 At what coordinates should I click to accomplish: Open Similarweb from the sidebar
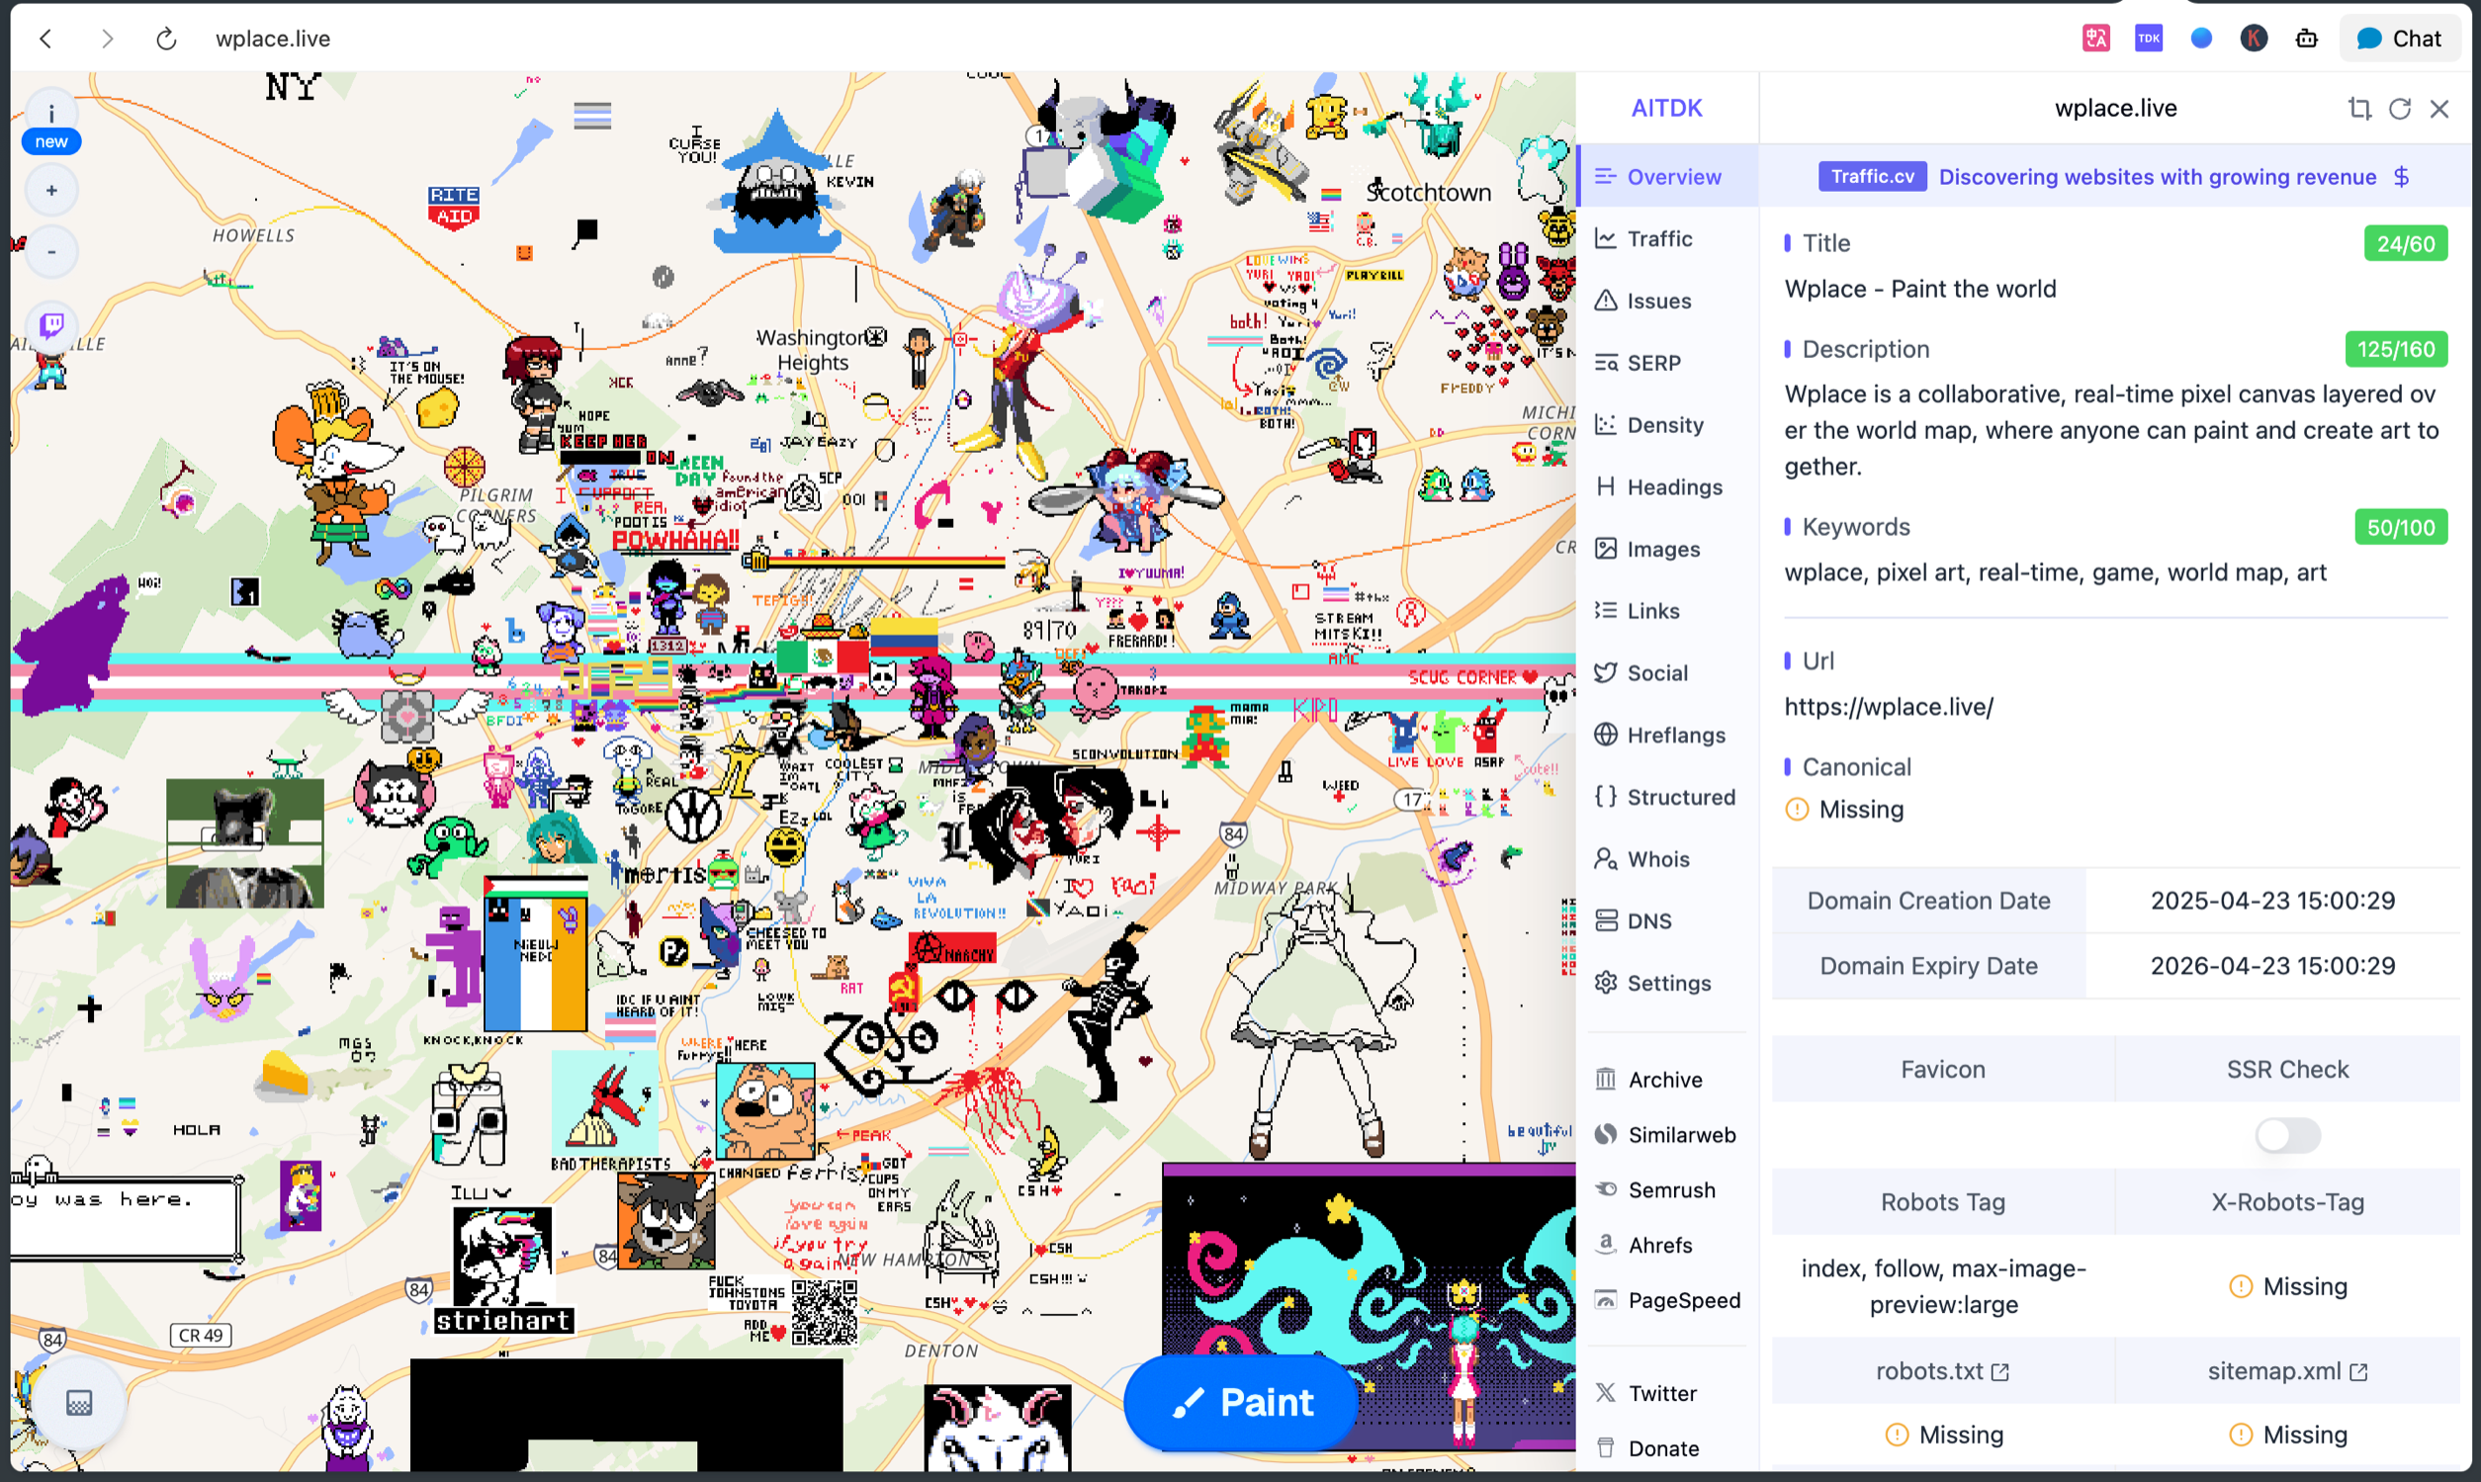tap(1681, 1134)
